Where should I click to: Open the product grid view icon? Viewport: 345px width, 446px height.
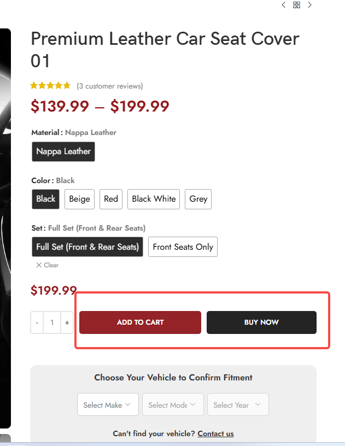tap(296, 5)
